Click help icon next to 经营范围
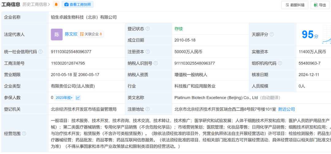 click(24, 133)
